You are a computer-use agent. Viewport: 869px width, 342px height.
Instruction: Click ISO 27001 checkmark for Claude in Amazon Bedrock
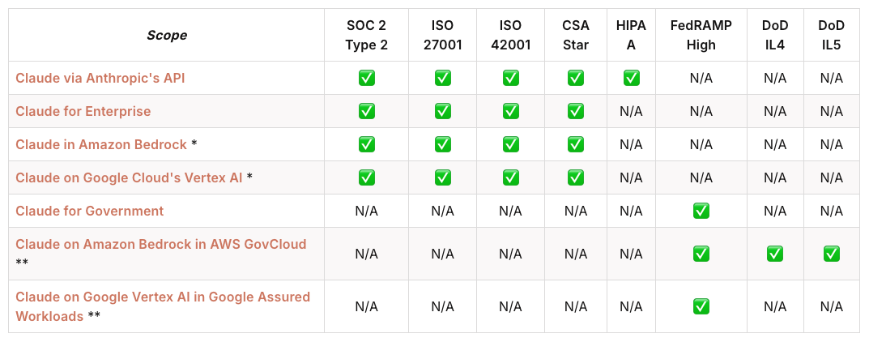(442, 144)
